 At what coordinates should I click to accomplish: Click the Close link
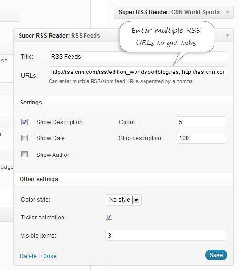pos(49,256)
